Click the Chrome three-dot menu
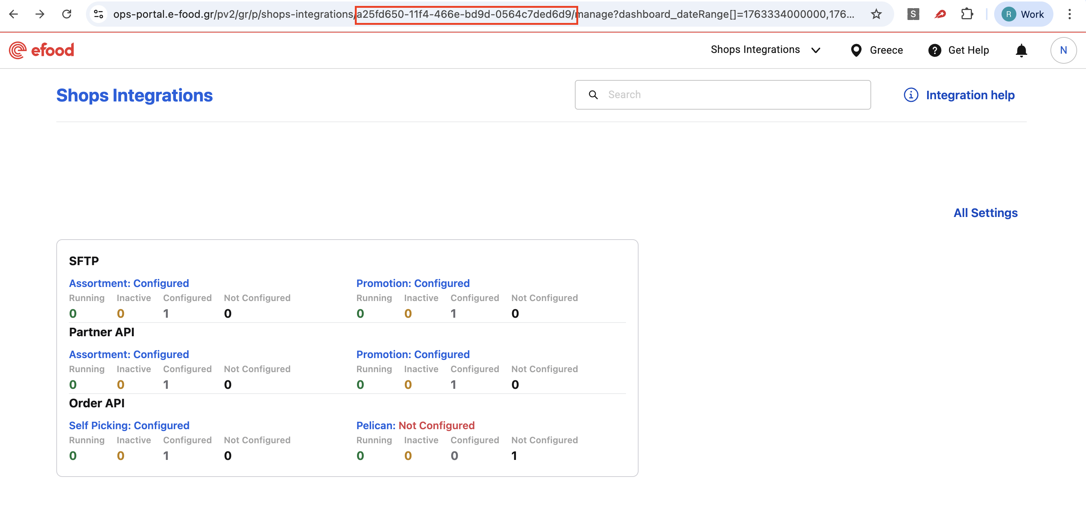Screen dimensions: 1086x511 [1070, 14]
